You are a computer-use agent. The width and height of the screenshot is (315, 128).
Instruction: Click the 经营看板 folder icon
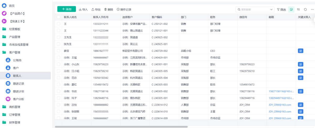click(4, 29)
